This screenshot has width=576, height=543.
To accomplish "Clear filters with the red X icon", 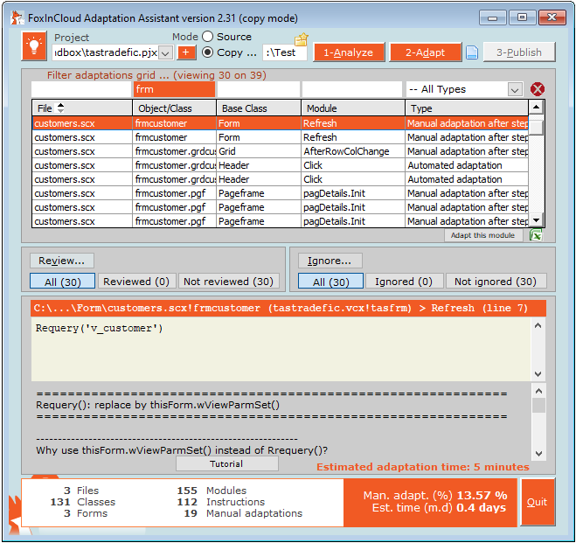I will 537,89.
